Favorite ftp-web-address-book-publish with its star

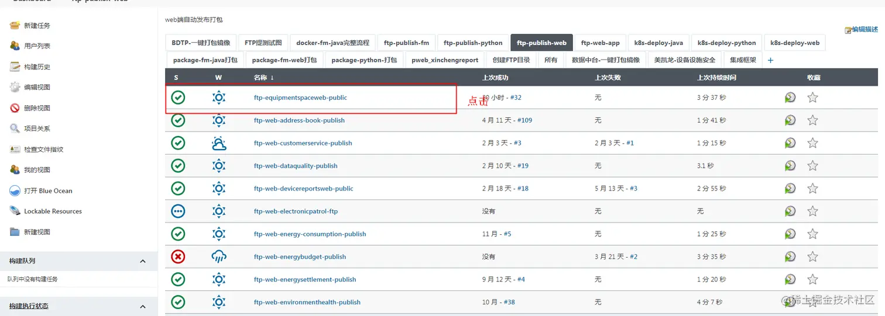click(x=812, y=120)
